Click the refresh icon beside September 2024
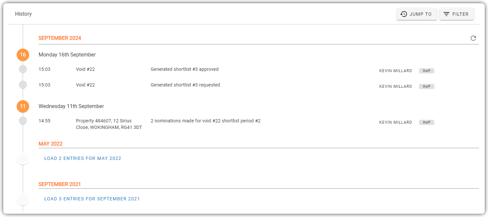The image size is (488, 217). tap(473, 38)
